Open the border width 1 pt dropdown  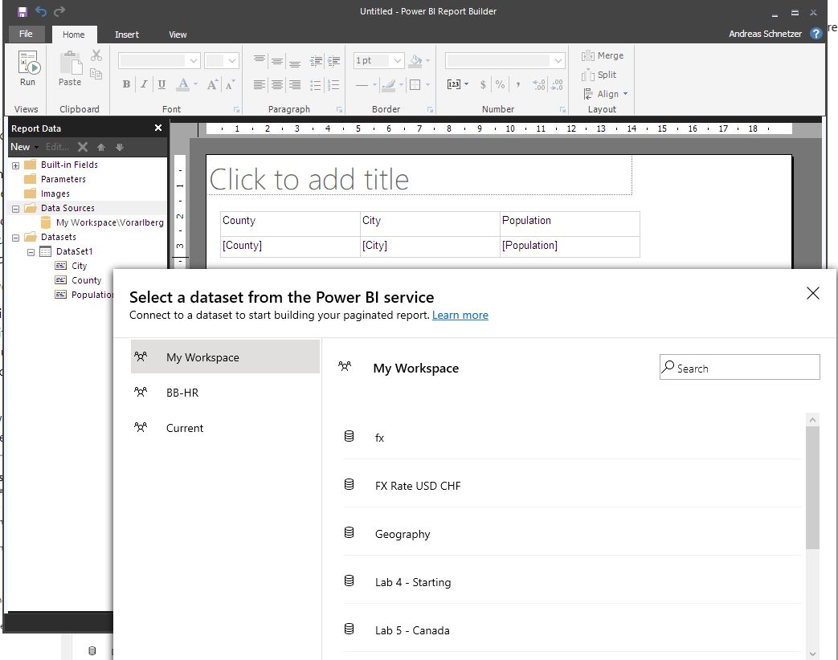[x=398, y=61]
